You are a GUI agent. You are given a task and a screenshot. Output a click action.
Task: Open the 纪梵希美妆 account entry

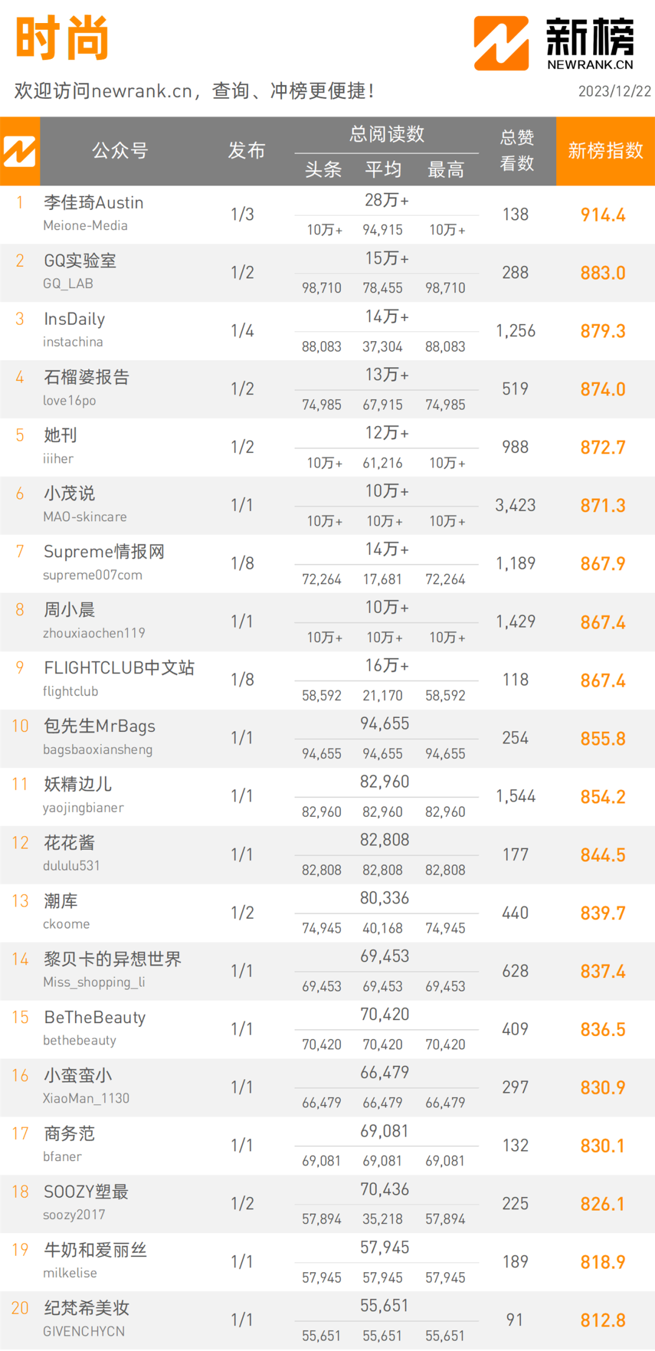(x=86, y=1308)
